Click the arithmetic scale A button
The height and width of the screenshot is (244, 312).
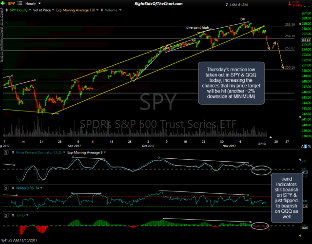[x=302, y=147]
